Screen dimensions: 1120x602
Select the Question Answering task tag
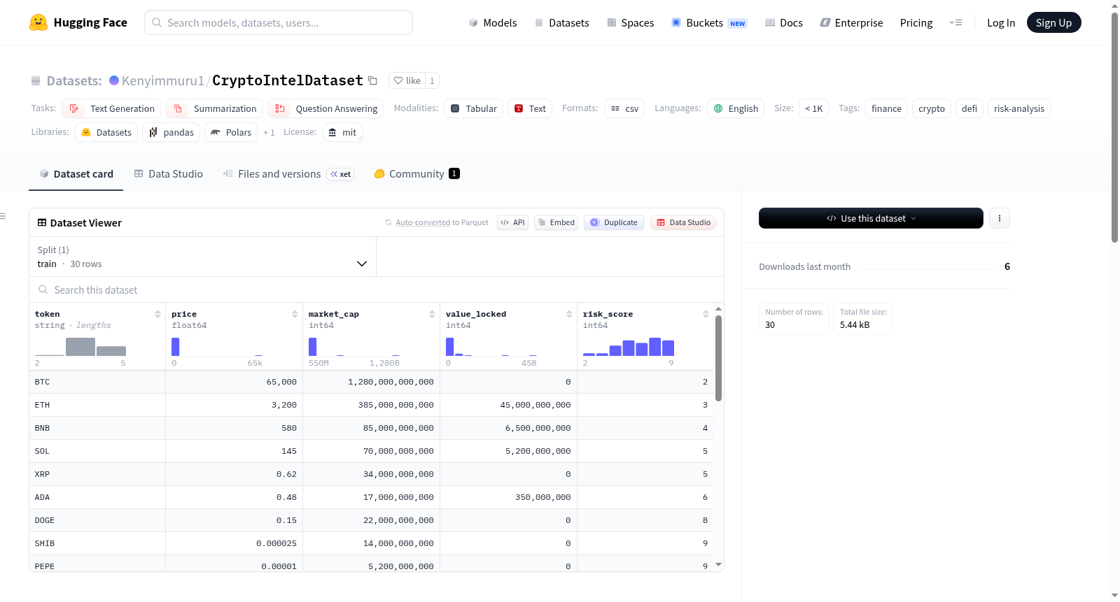click(x=325, y=108)
